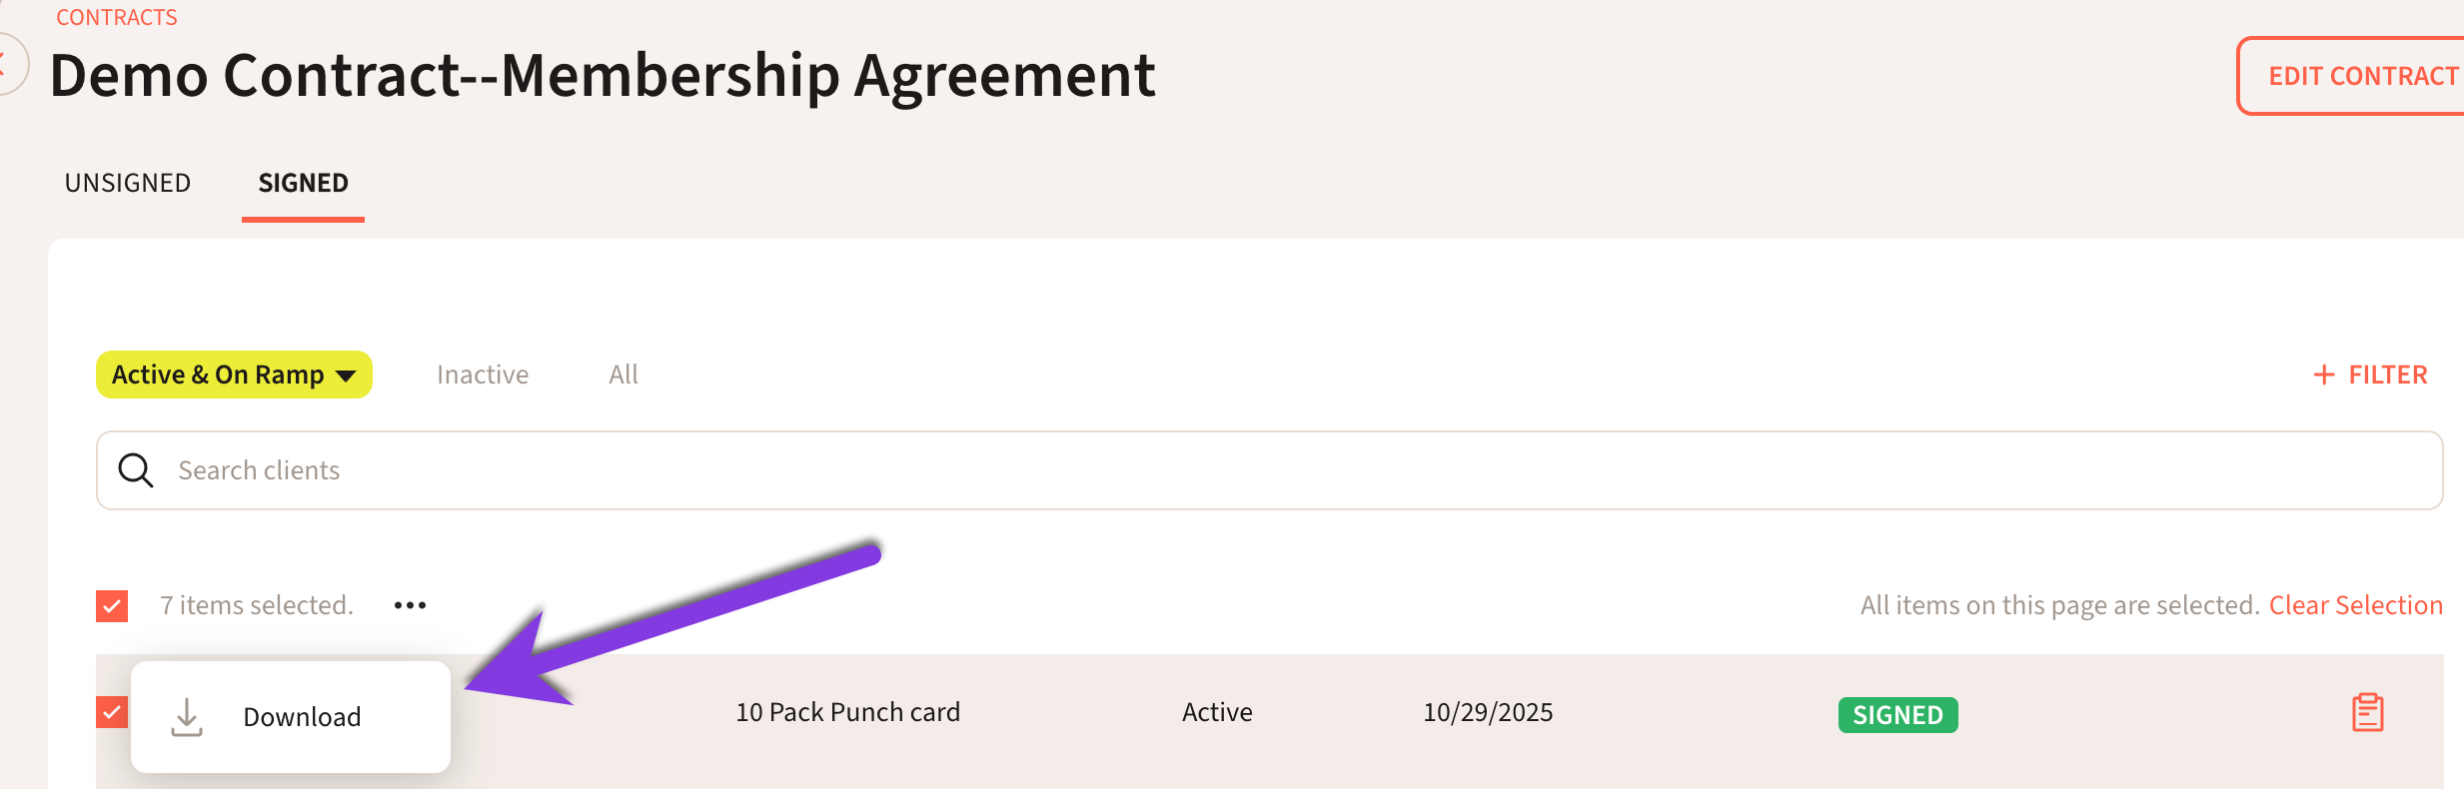Expand the Active & On Ramp dropdown

[x=234, y=375]
